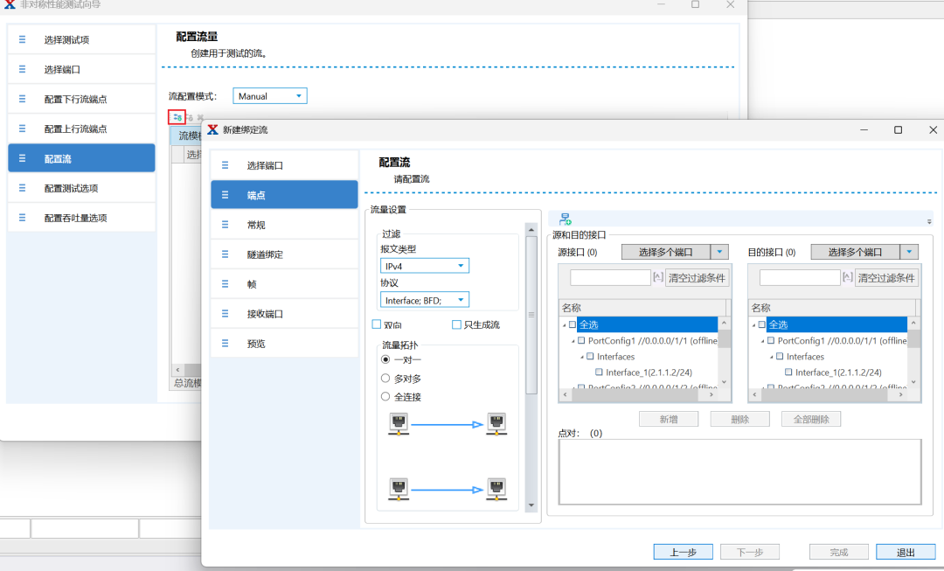944x571 pixels.
Task: Click the list icon beside 配置测试选项
Action: tap(23, 188)
